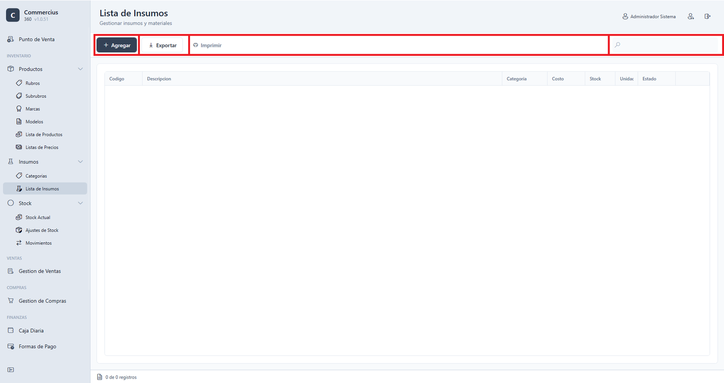Click the Agregar button
The image size is (724, 383).
tap(117, 45)
